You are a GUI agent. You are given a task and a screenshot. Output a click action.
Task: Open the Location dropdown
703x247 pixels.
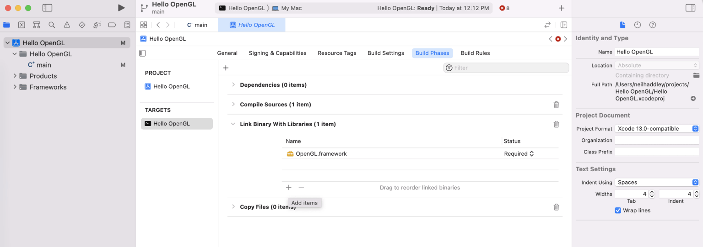(x=657, y=65)
